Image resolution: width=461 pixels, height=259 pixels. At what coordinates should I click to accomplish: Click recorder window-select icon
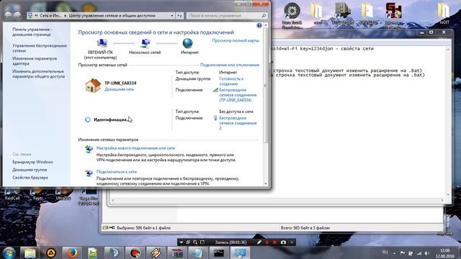coord(188,242)
